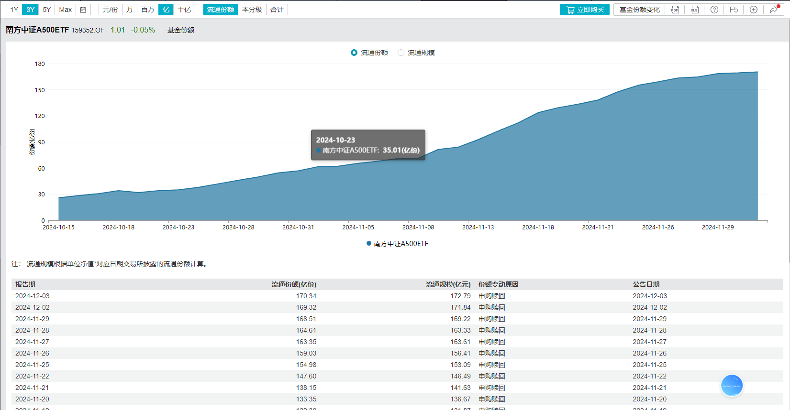The width and height of the screenshot is (790, 410).
Task: Click 申购赎回 reason in 2024-11-28 row
Action: point(492,330)
